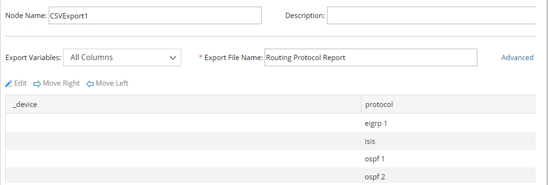
Task: Select the Edit text label
Action: (20, 83)
